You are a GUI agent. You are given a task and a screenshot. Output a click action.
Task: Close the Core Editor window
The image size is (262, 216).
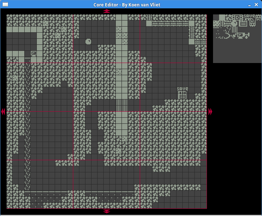point(256,5)
